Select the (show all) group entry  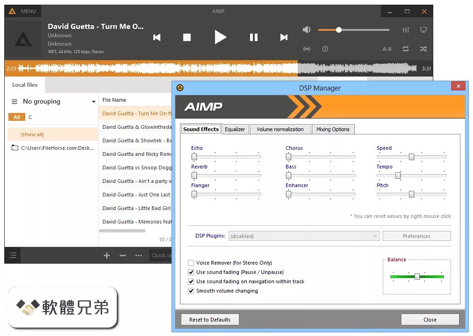[x=53, y=134]
